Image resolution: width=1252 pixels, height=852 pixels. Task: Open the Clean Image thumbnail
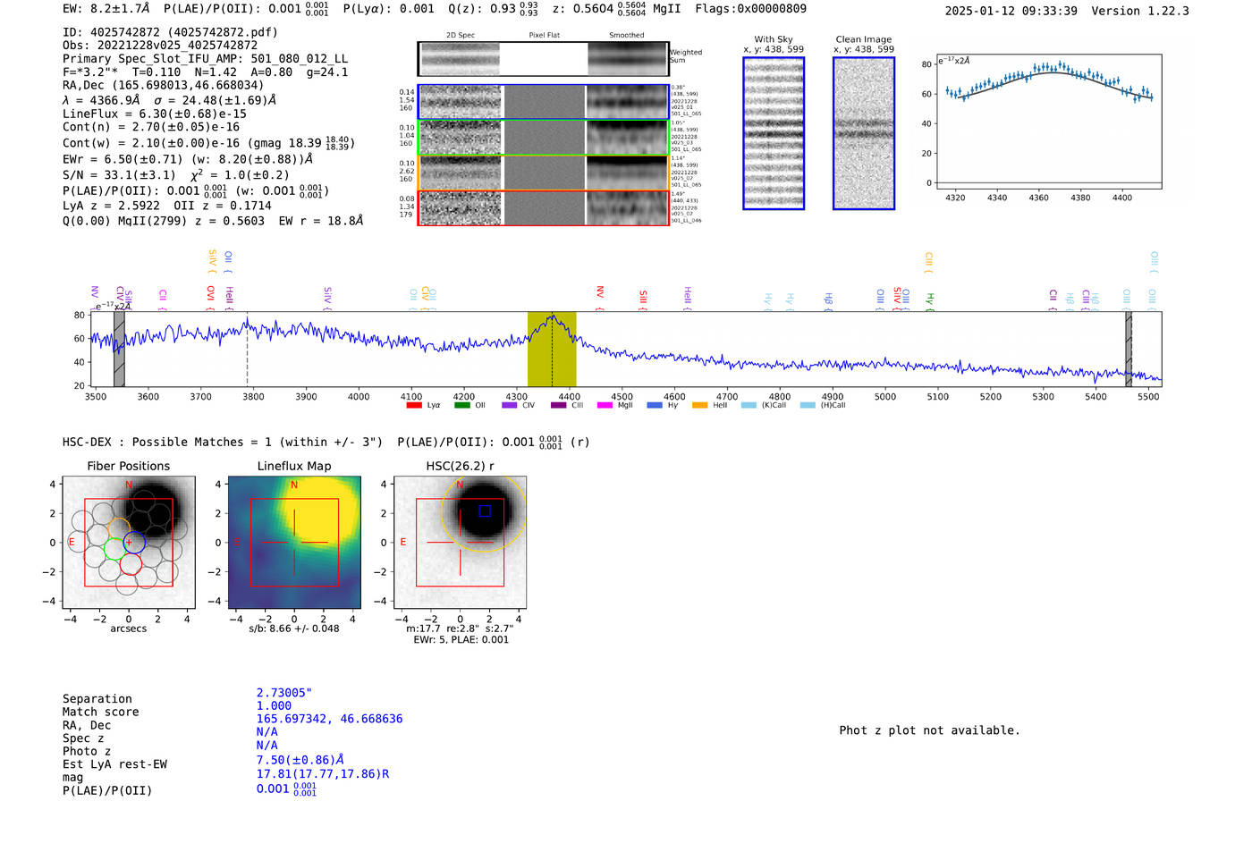pos(864,133)
